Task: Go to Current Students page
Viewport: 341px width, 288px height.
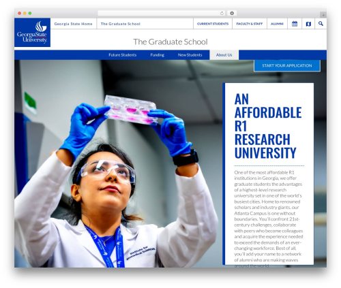Action: [x=213, y=24]
